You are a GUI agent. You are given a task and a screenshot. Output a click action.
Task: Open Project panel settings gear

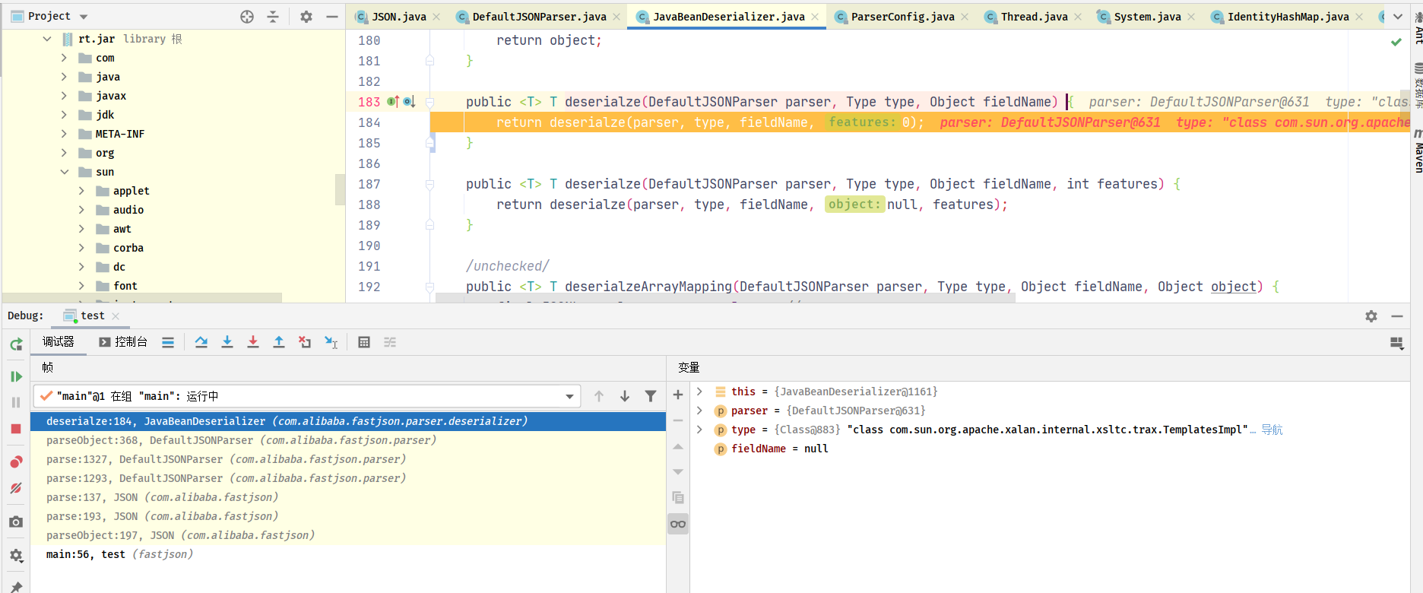(x=306, y=17)
